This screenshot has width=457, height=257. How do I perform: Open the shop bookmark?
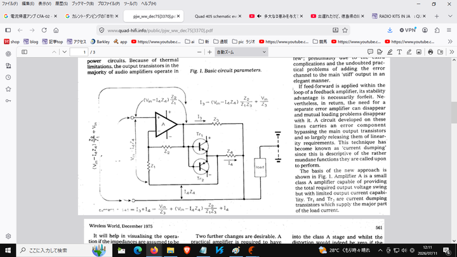(x=11, y=42)
